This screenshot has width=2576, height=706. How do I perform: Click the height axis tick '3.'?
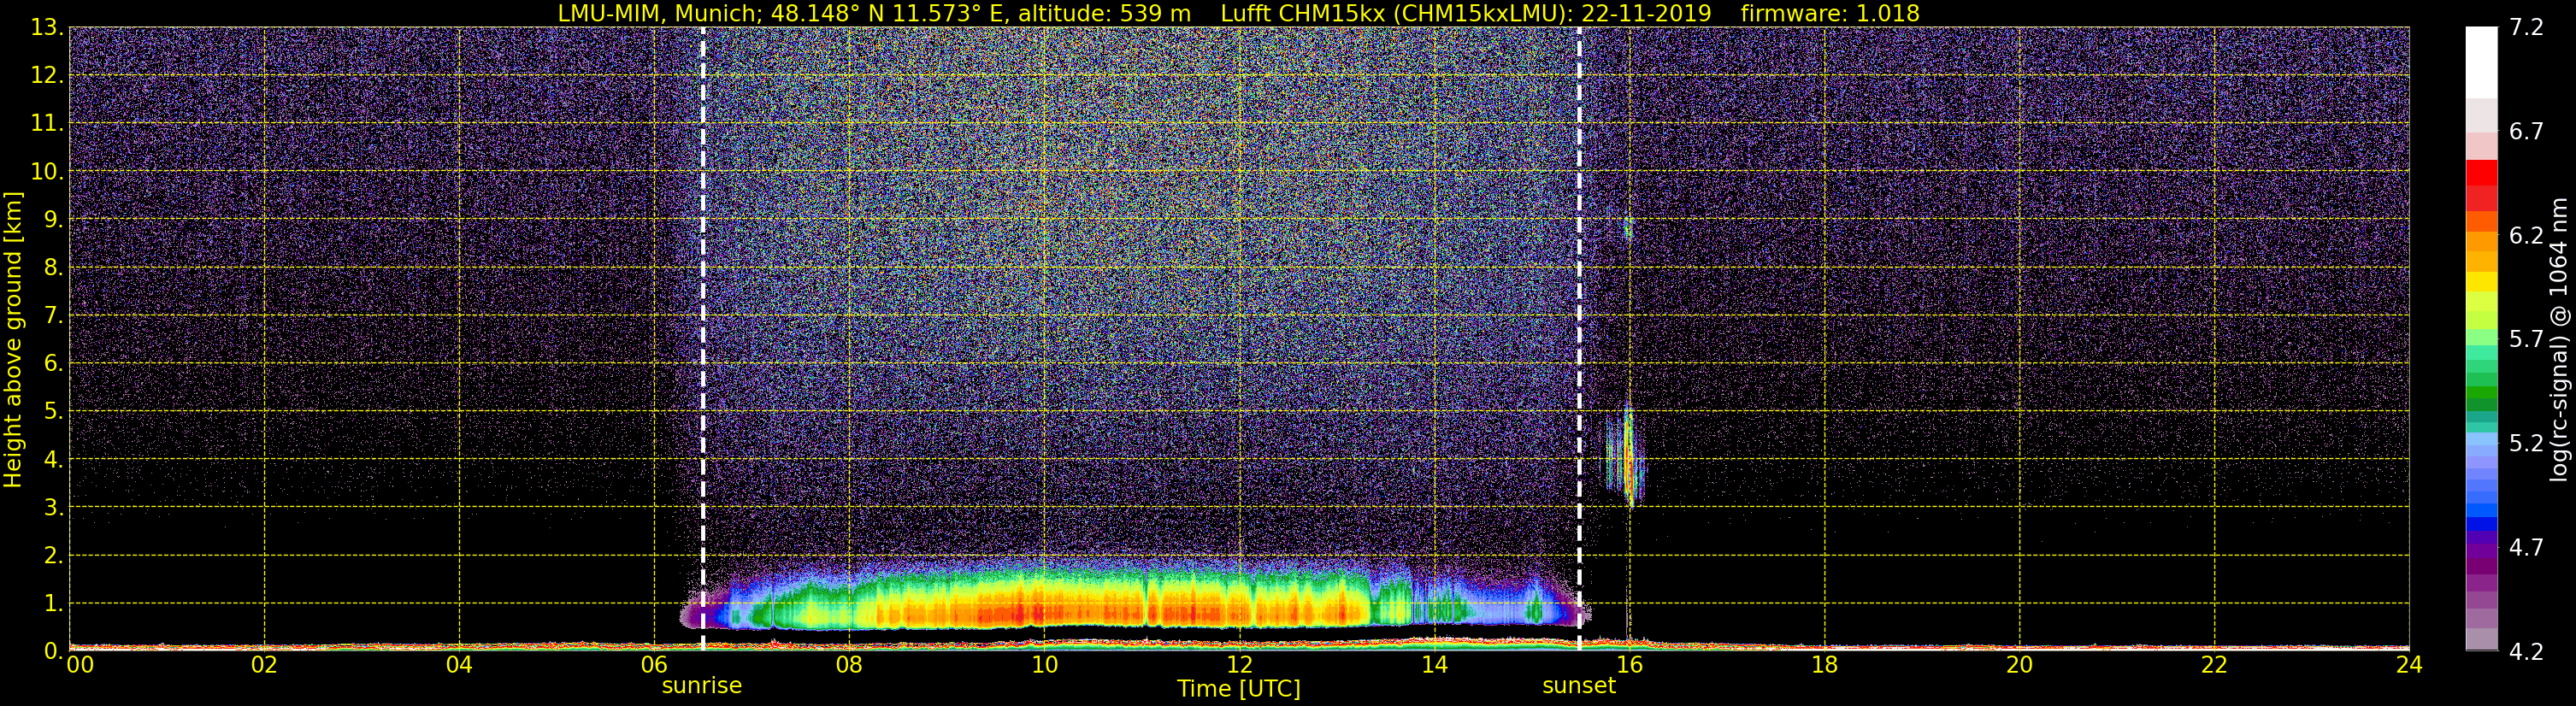[x=54, y=507]
